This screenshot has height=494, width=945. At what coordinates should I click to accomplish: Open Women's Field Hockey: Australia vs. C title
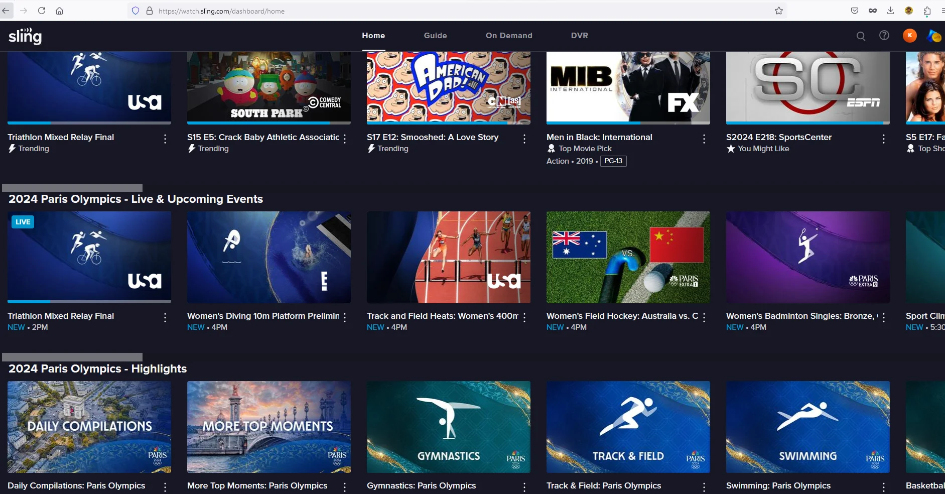click(622, 316)
